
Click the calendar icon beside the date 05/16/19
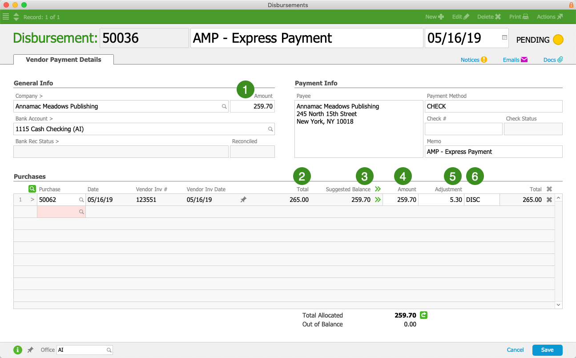504,38
